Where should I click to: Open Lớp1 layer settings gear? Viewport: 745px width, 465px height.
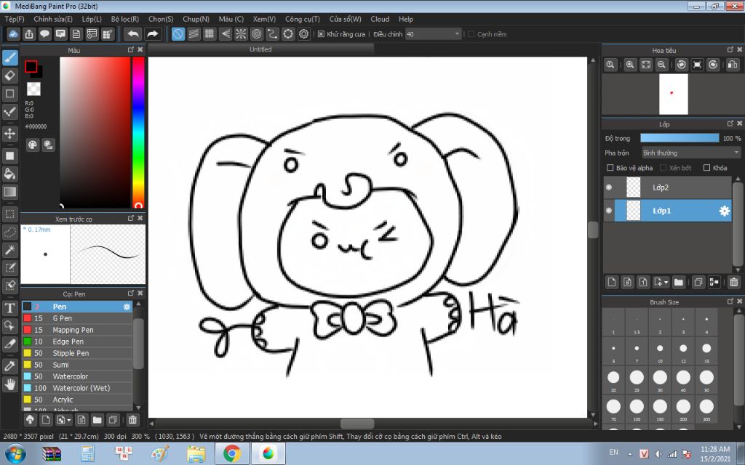point(724,211)
